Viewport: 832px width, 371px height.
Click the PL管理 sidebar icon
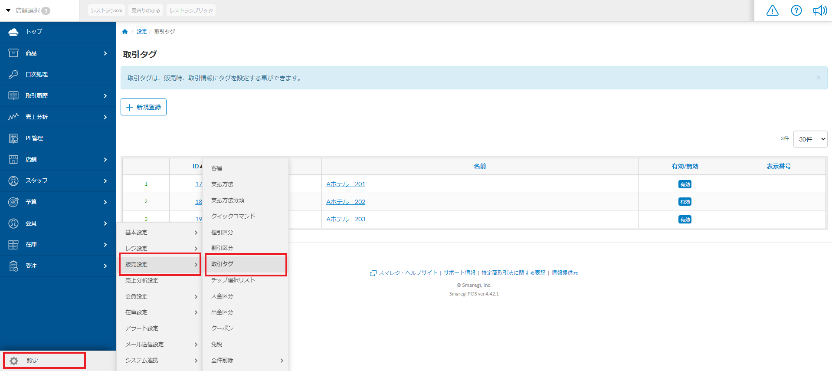click(13, 138)
